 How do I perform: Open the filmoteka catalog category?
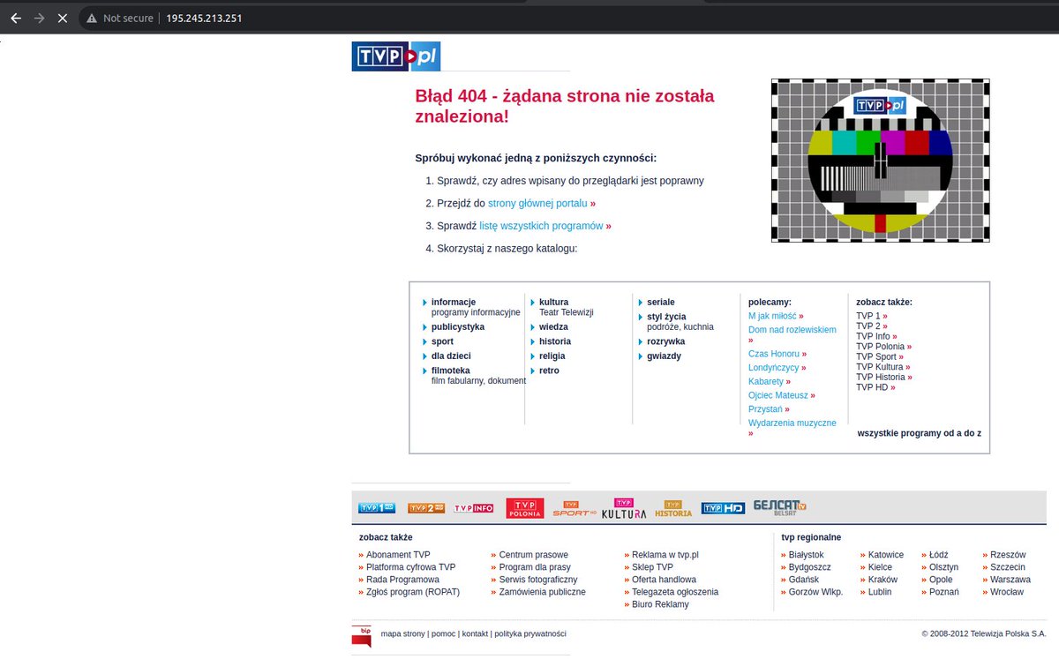coord(451,371)
